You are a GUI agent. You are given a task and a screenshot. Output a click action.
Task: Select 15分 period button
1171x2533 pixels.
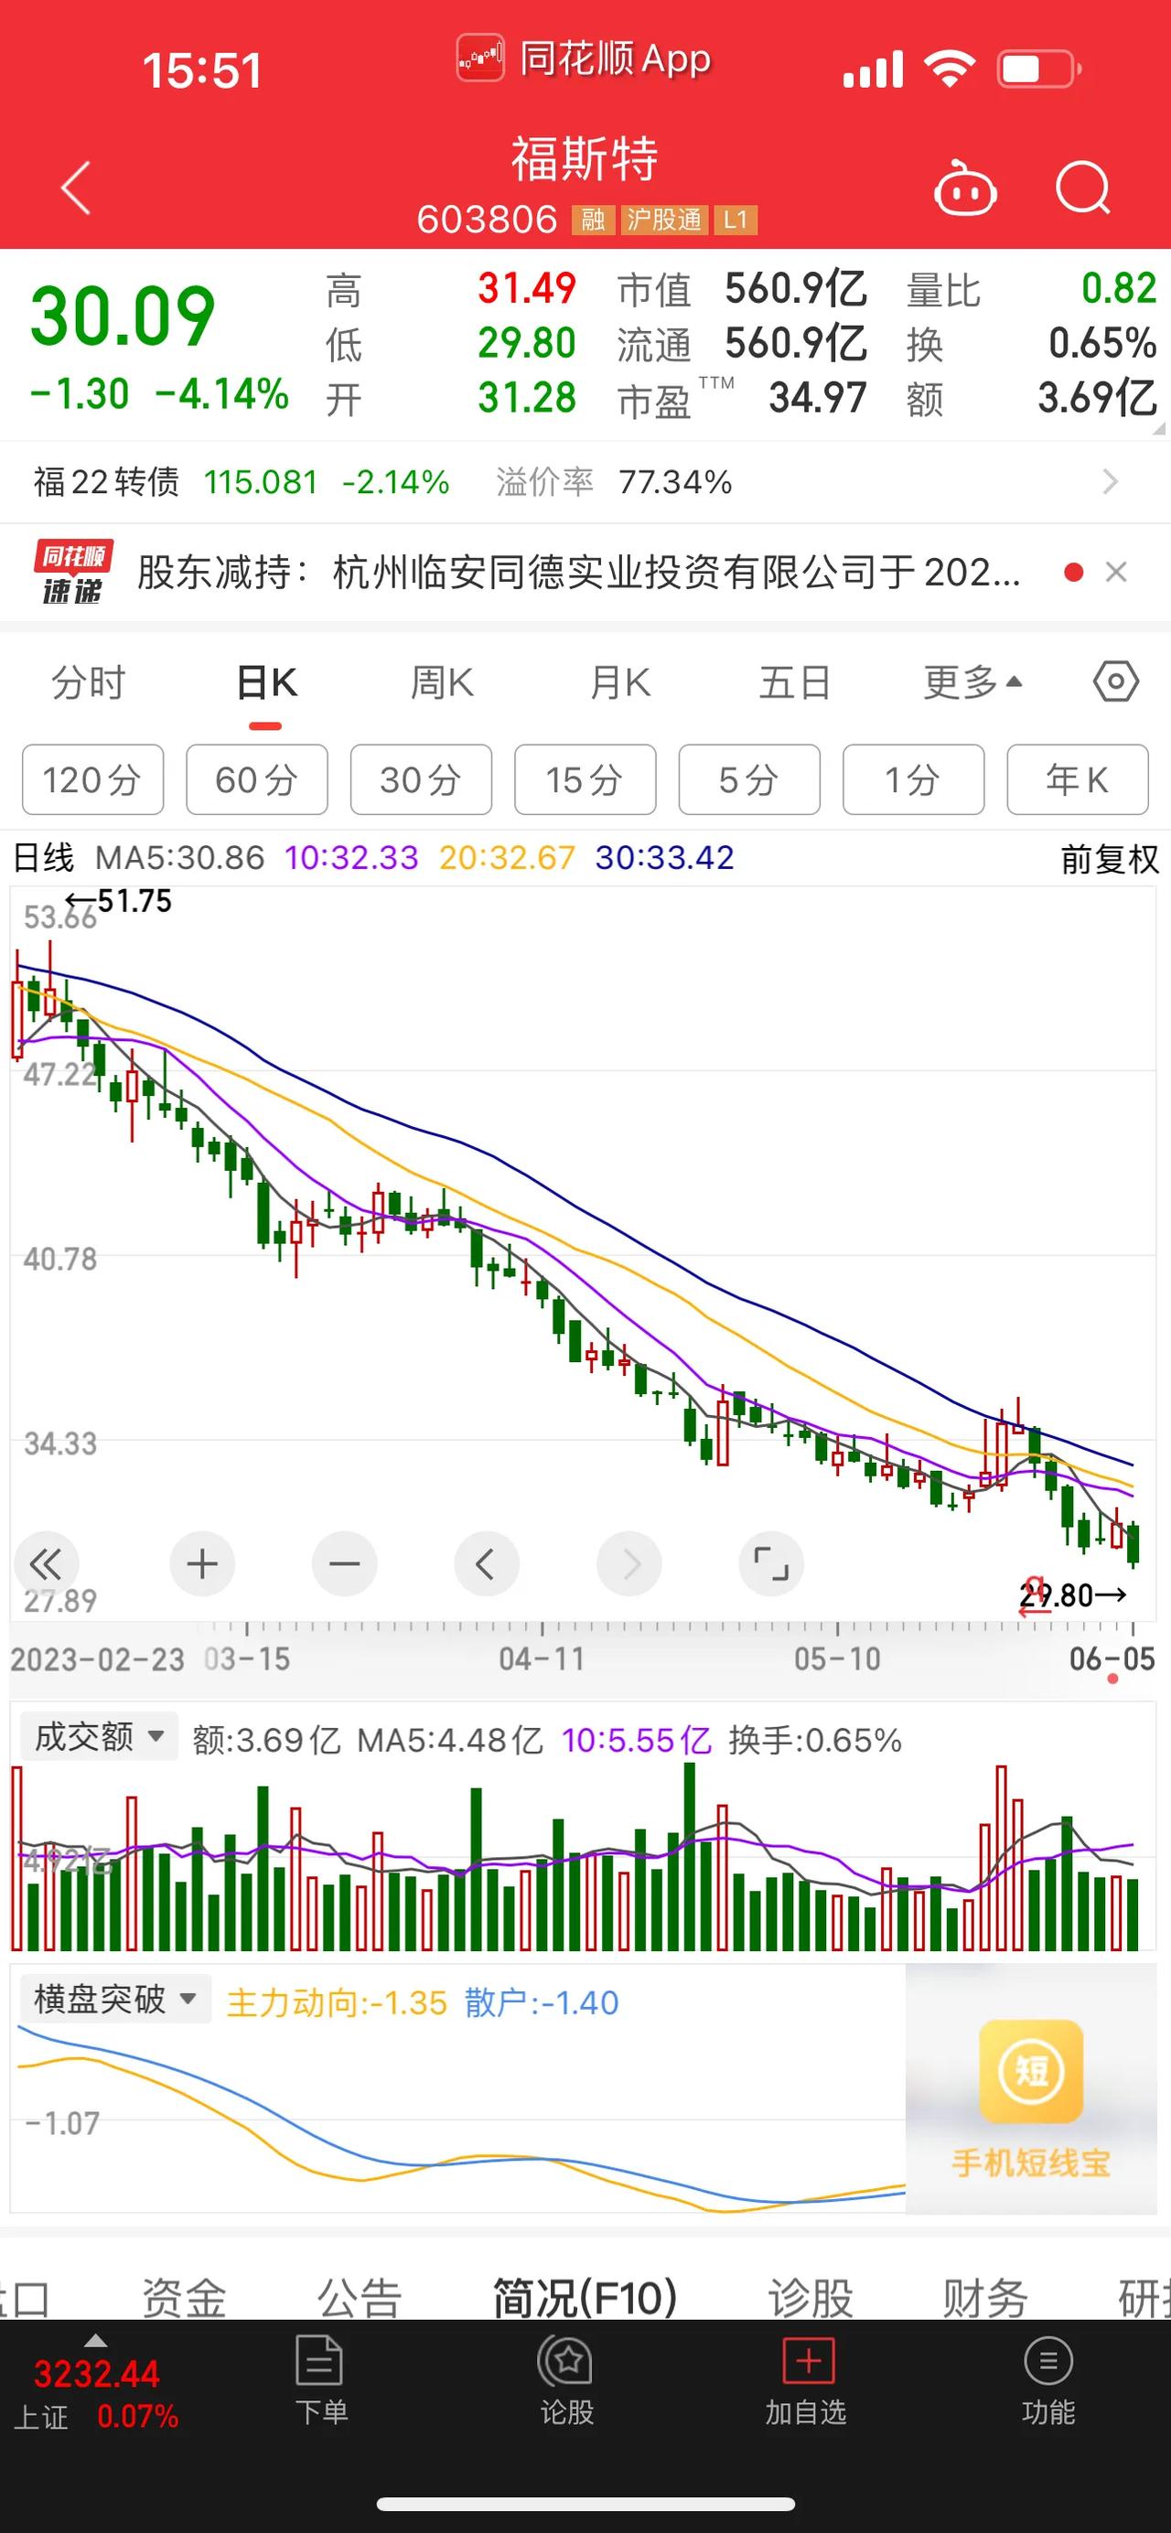[585, 779]
